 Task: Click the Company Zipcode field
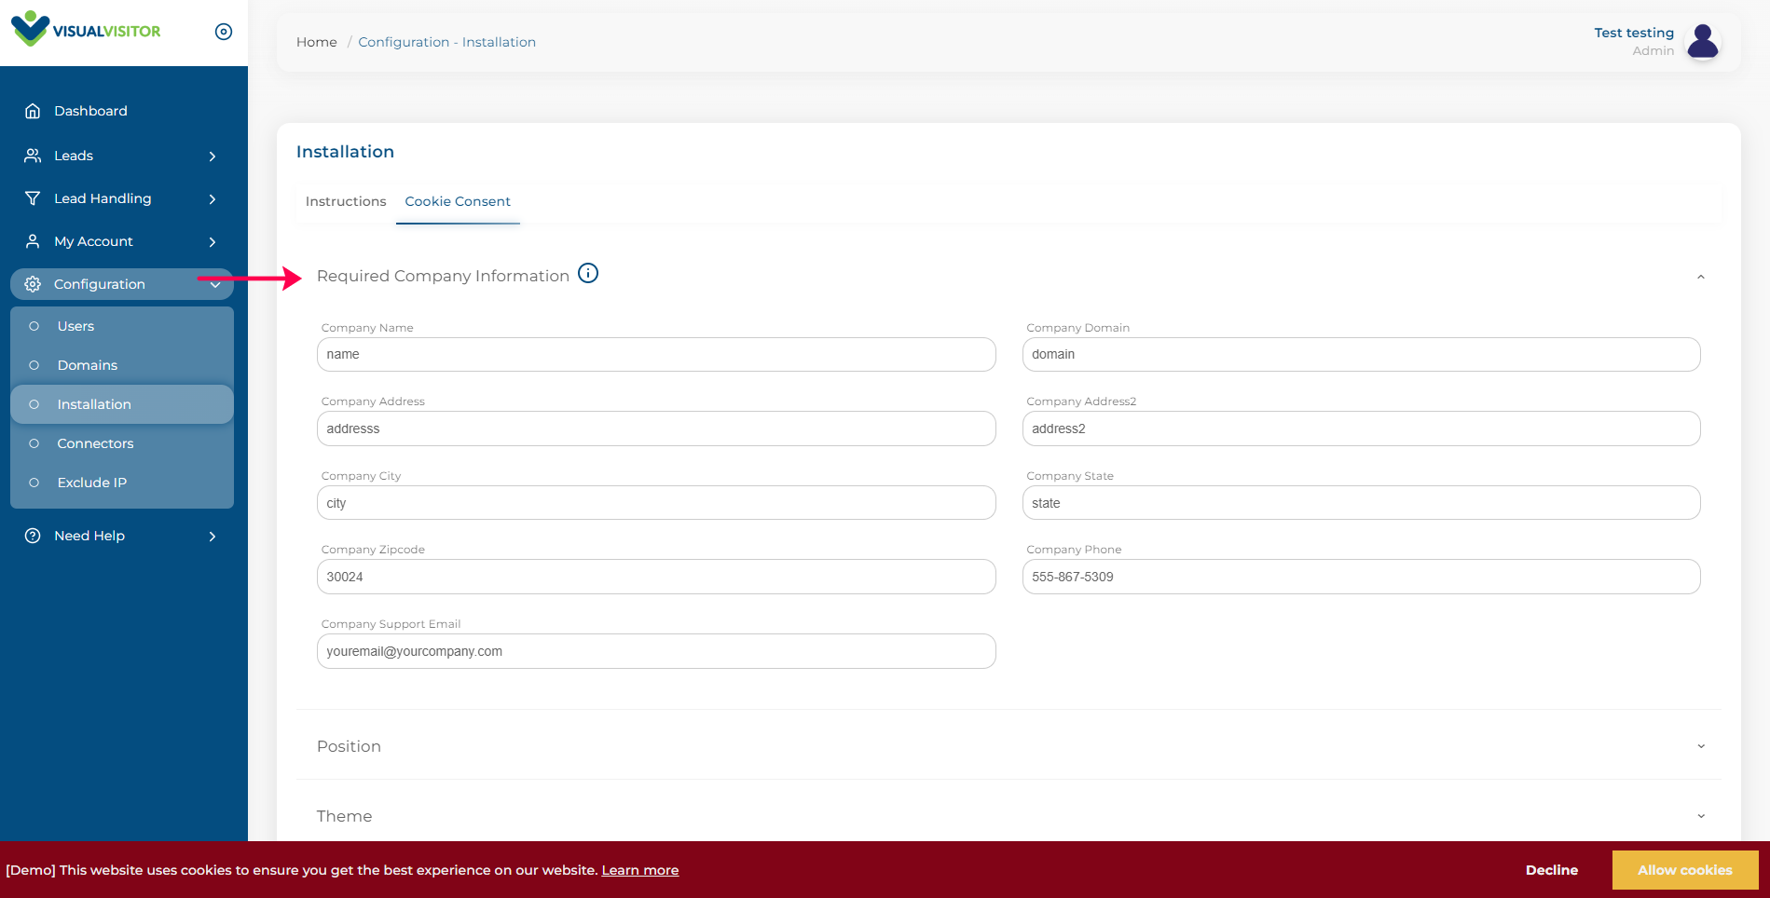point(656,577)
